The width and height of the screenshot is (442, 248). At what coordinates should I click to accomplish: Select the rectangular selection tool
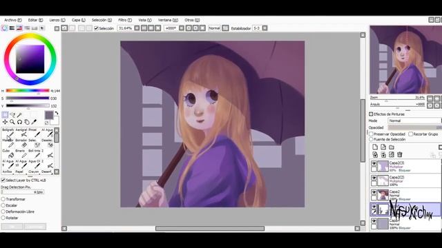click(x=5, y=115)
